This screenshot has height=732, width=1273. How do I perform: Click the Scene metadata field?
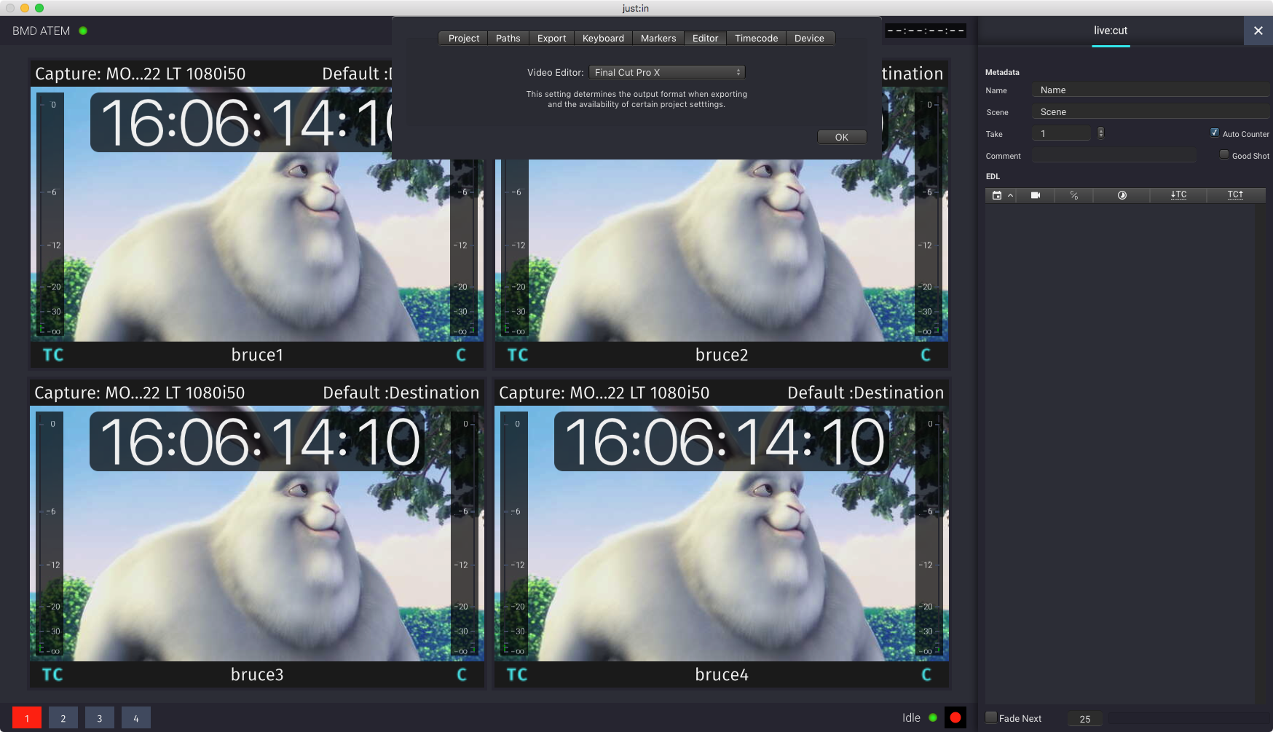point(1151,111)
